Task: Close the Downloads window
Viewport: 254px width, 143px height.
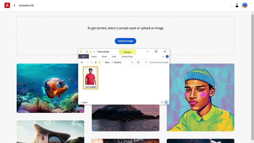Action: point(165,51)
